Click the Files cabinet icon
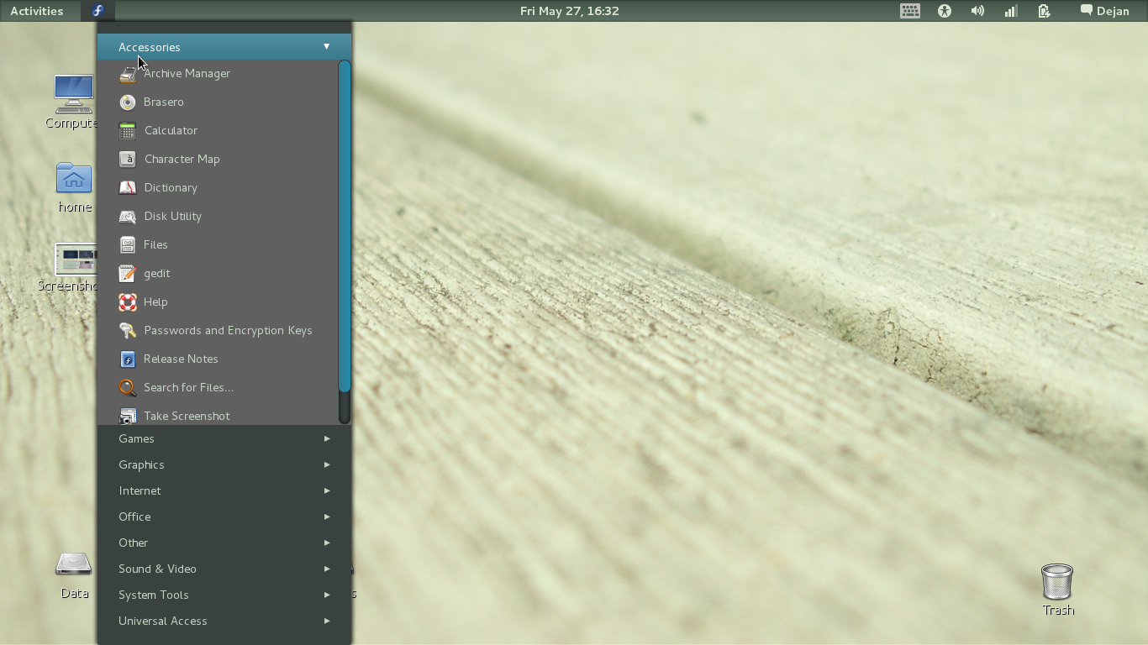The width and height of the screenshot is (1148, 645). point(128,245)
